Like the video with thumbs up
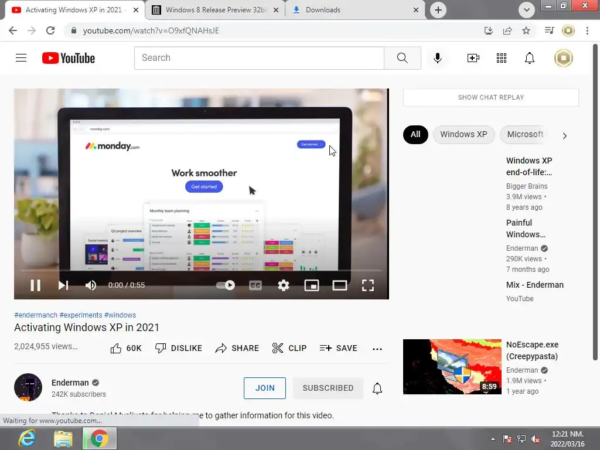 (126, 348)
